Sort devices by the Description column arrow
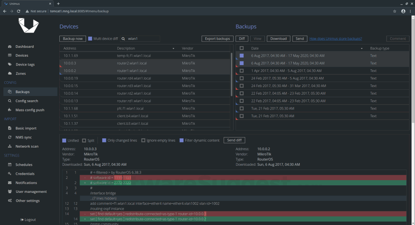 click(174, 49)
